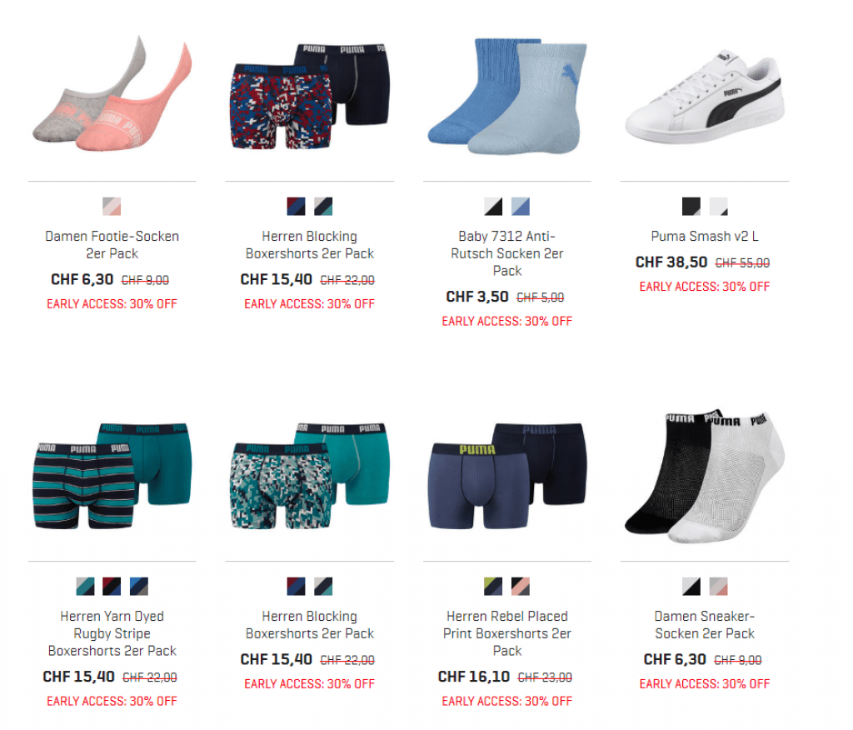This screenshot has width=853, height=730.
Task: Open the Puma Smash v2 L title link
Action: (x=705, y=237)
